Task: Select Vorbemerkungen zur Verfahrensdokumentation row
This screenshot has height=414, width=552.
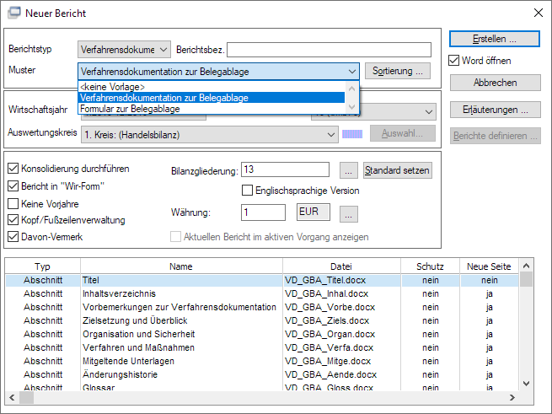Action: coord(262,307)
